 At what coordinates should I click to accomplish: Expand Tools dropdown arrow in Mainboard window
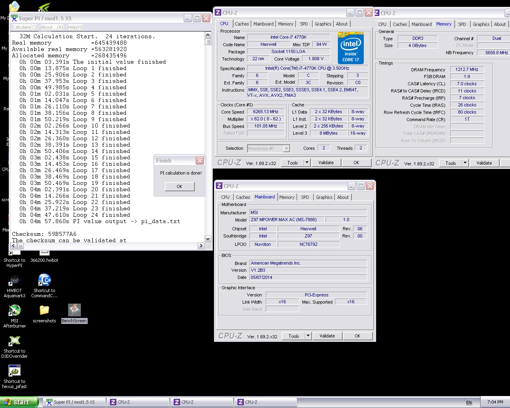308,336
